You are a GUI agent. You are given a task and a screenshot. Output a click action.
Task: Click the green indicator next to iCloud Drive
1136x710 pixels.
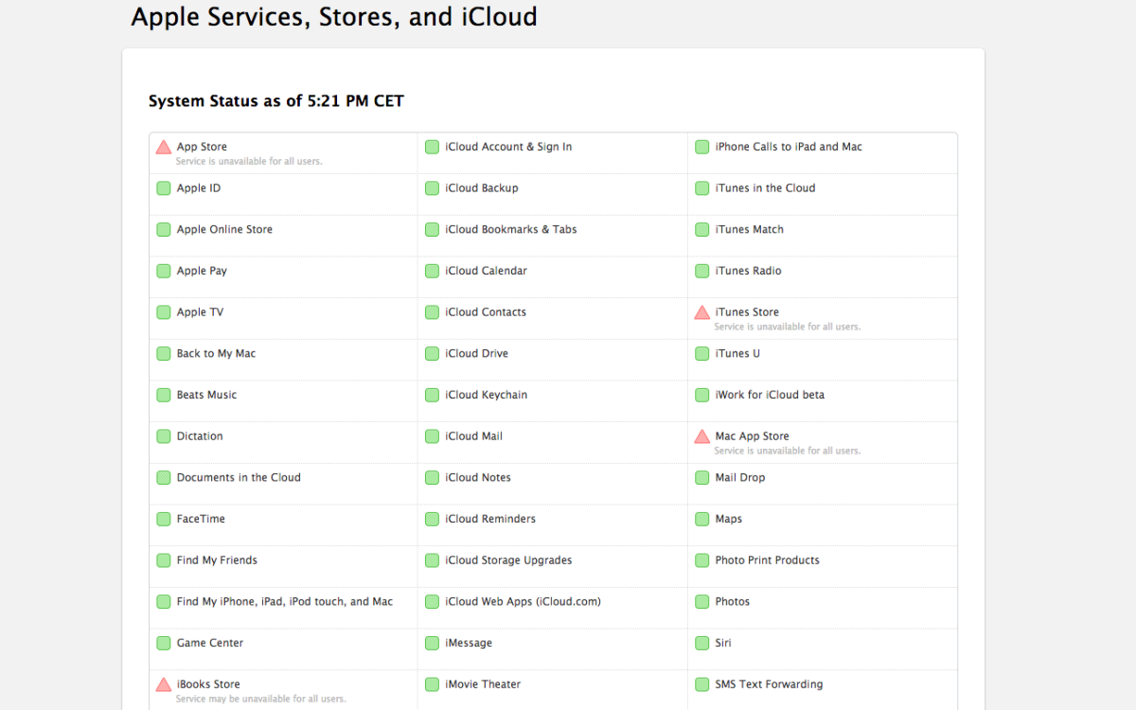point(433,353)
